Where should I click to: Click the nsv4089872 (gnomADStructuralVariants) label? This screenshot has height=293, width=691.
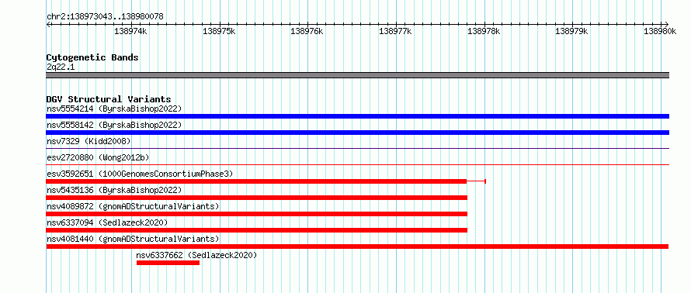[133, 206]
